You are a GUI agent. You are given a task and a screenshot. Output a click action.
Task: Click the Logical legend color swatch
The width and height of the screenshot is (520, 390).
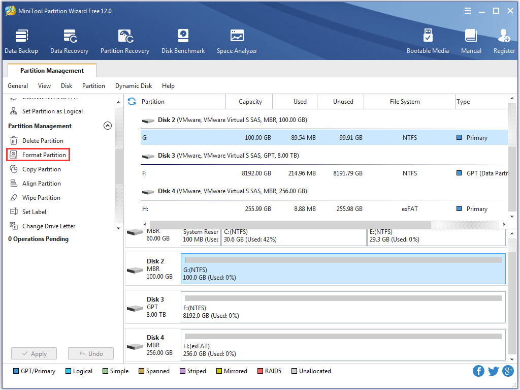(69, 371)
